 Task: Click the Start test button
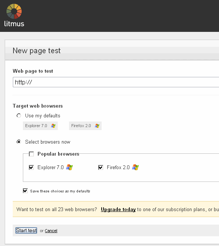click(x=26, y=231)
